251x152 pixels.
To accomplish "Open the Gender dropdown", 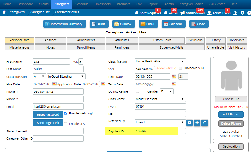I will click(x=167, y=91).
